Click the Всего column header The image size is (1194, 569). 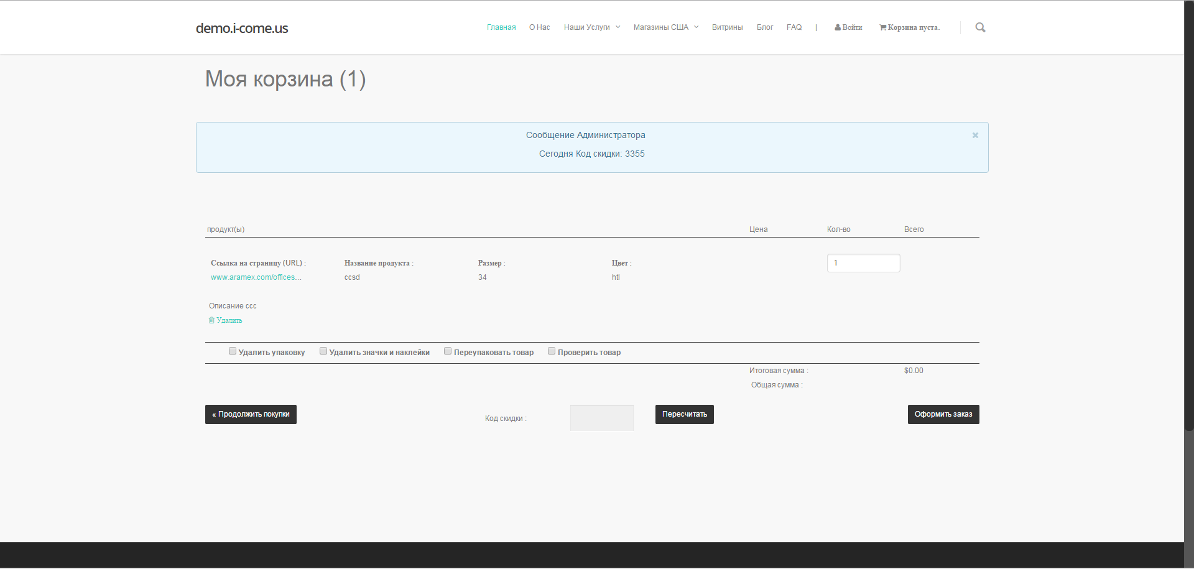[x=914, y=229]
